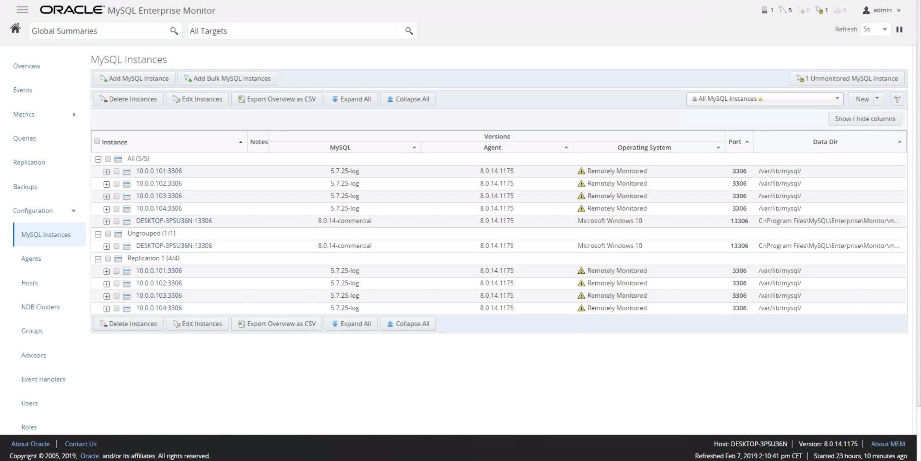
Task: Open the admin user menu
Action: tap(881, 10)
